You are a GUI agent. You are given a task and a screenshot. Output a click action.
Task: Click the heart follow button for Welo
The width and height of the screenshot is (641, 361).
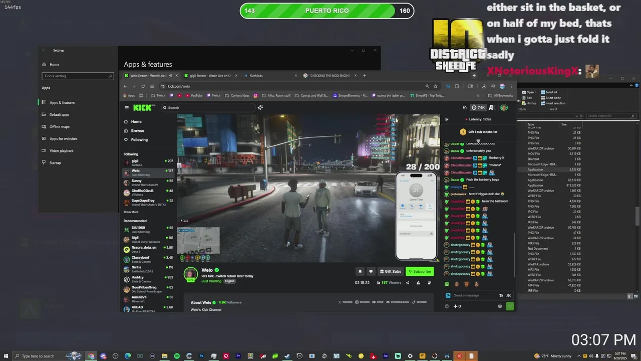click(x=371, y=271)
